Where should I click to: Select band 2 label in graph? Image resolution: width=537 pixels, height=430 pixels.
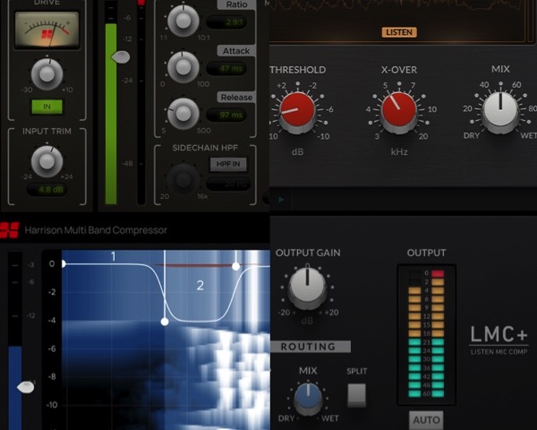(200, 285)
